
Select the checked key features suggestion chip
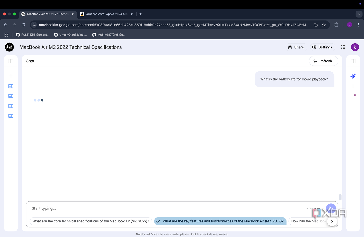pyautogui.click(x=220, y=221)
